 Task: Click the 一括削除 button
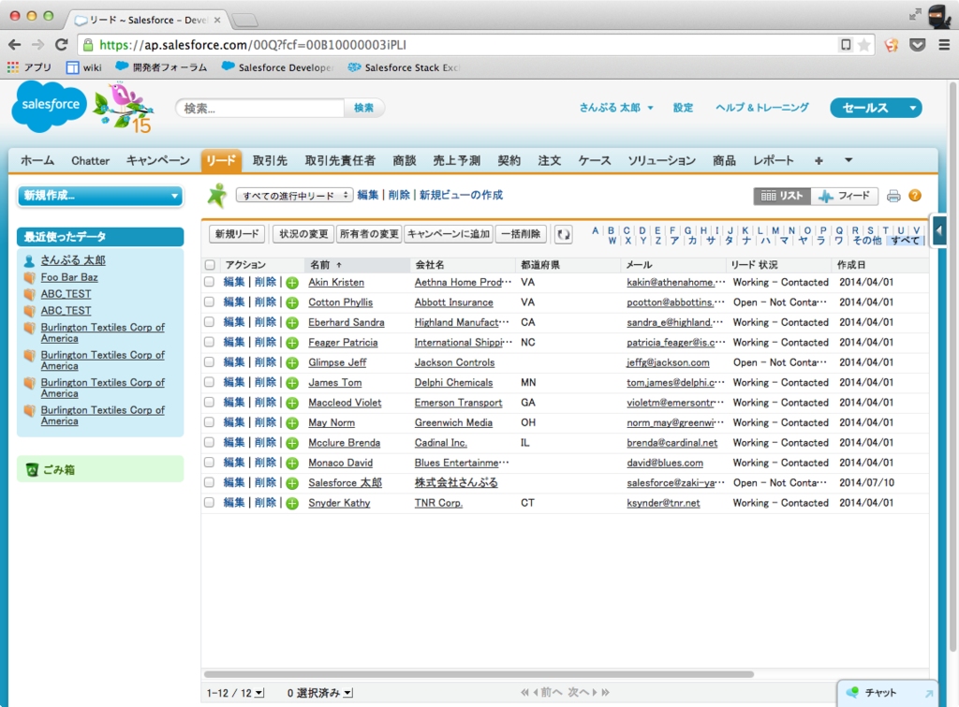coord(521,234)
